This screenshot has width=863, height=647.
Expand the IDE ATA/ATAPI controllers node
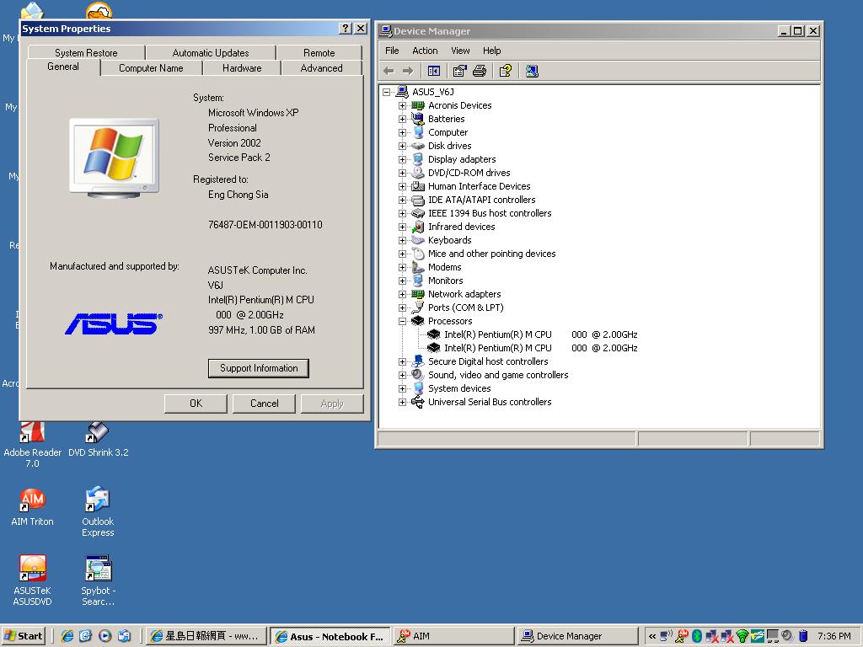point(402,200)
